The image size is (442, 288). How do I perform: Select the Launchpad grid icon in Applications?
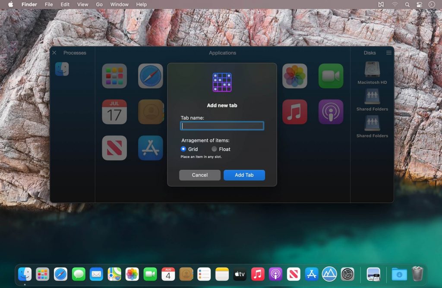114,75
